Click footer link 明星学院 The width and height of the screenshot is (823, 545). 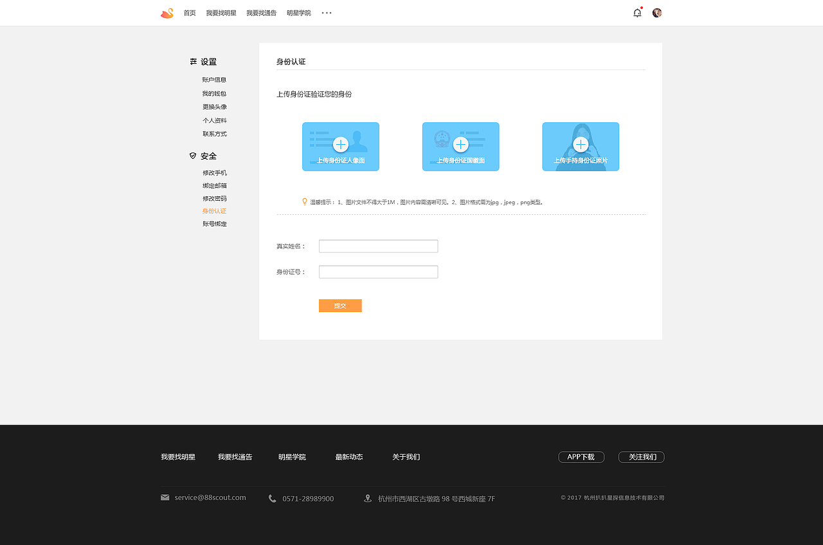[x=292, y=457]
